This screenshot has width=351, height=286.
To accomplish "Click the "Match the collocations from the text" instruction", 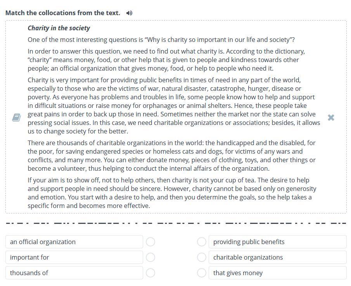I will pos(63,13).
